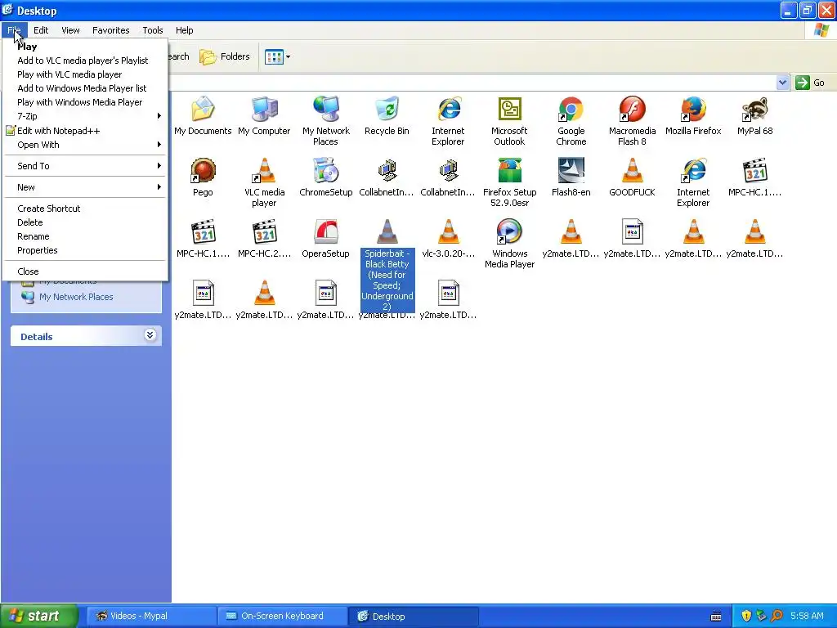Select the vlc-3.0.20-... installer file

(x=449, y=239)
